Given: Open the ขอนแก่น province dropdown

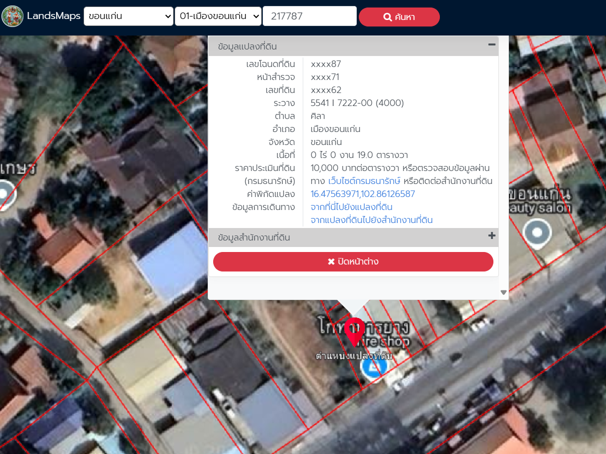Looking at the screenshot, I should [x=129, y=16].
